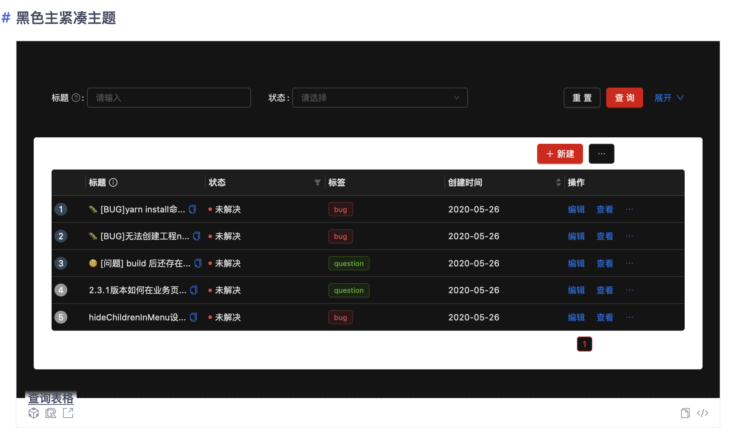
Task: Click the info icon beside 标题 column header
Action: tap(113, 182)
